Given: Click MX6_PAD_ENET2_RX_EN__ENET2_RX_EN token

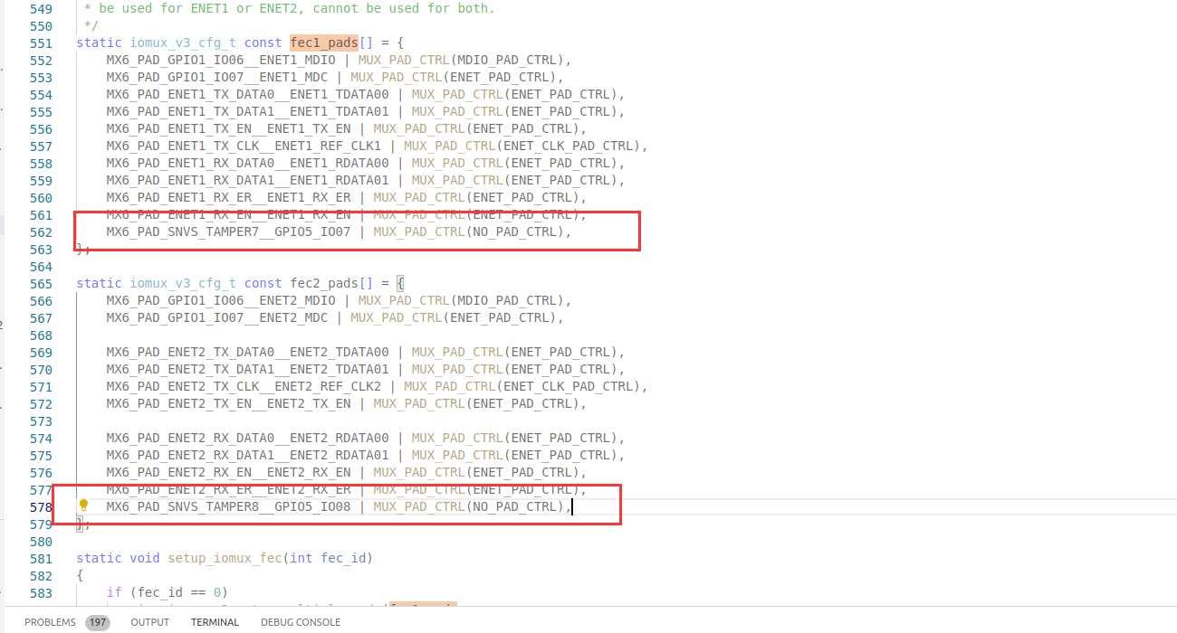Looking at the screenshot, I should click(228, 473).
